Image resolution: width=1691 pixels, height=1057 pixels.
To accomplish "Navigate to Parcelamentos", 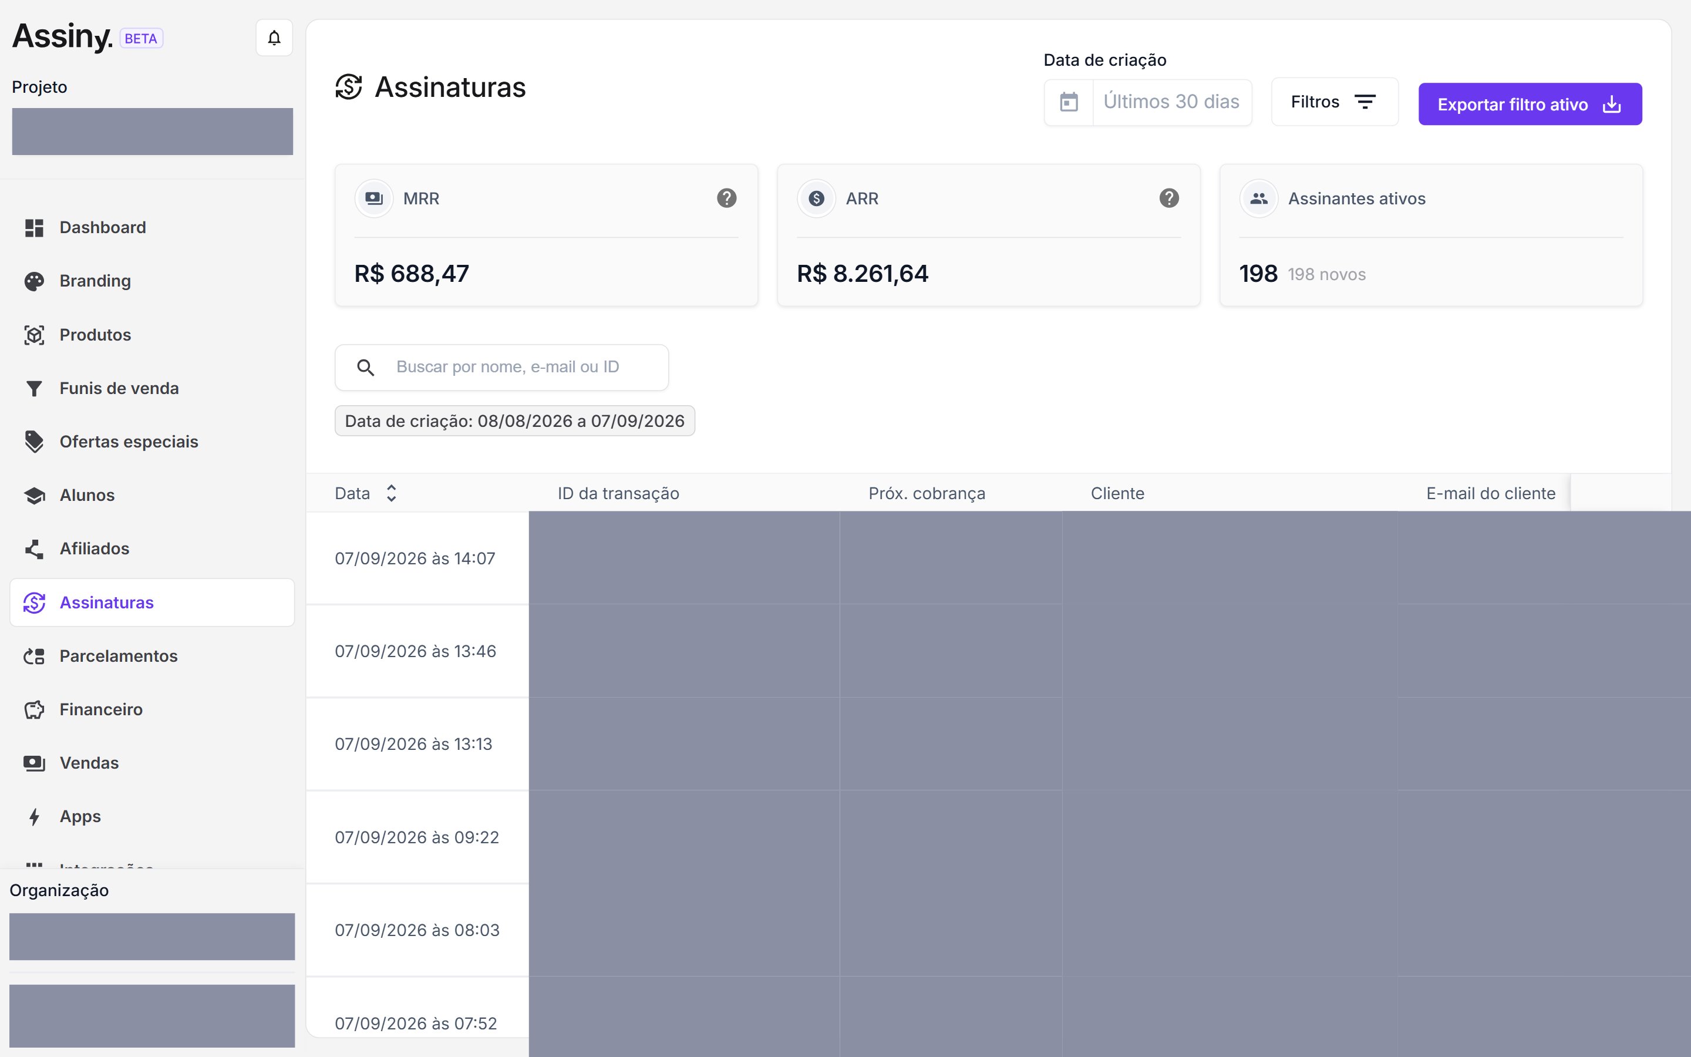I will pos(152,657).
